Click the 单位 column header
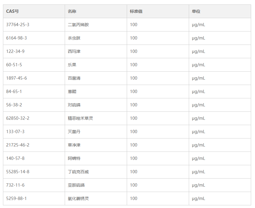255x208 pixels. [196, 11]
